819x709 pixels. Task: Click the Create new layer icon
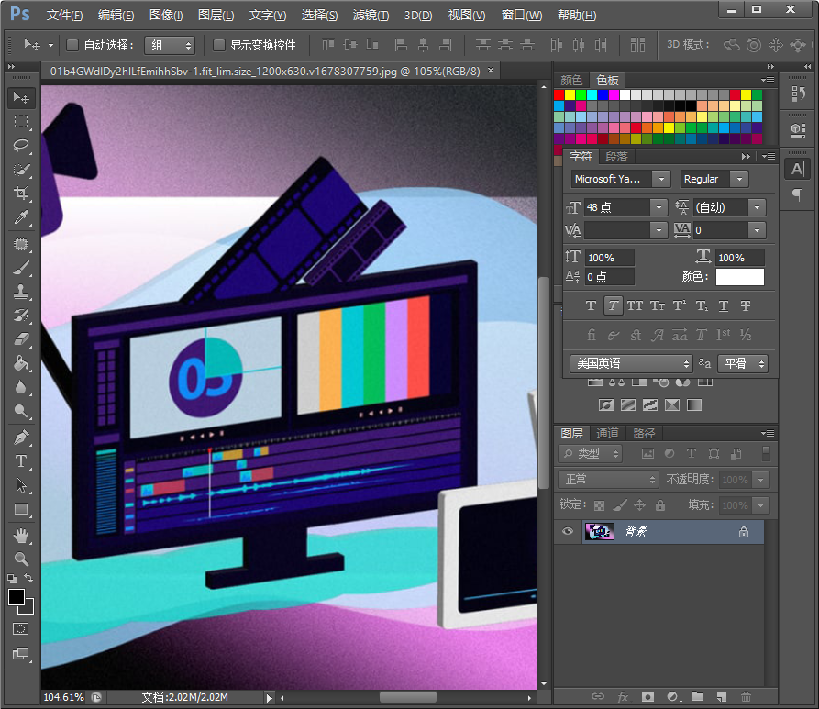pos(721,697)
